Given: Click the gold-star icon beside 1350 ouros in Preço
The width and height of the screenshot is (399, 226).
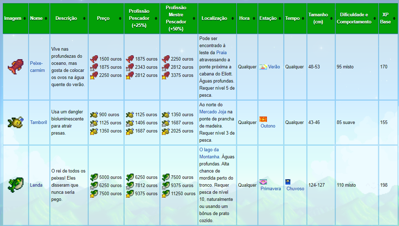Looking at the screenshot, I should click(94, 131).
